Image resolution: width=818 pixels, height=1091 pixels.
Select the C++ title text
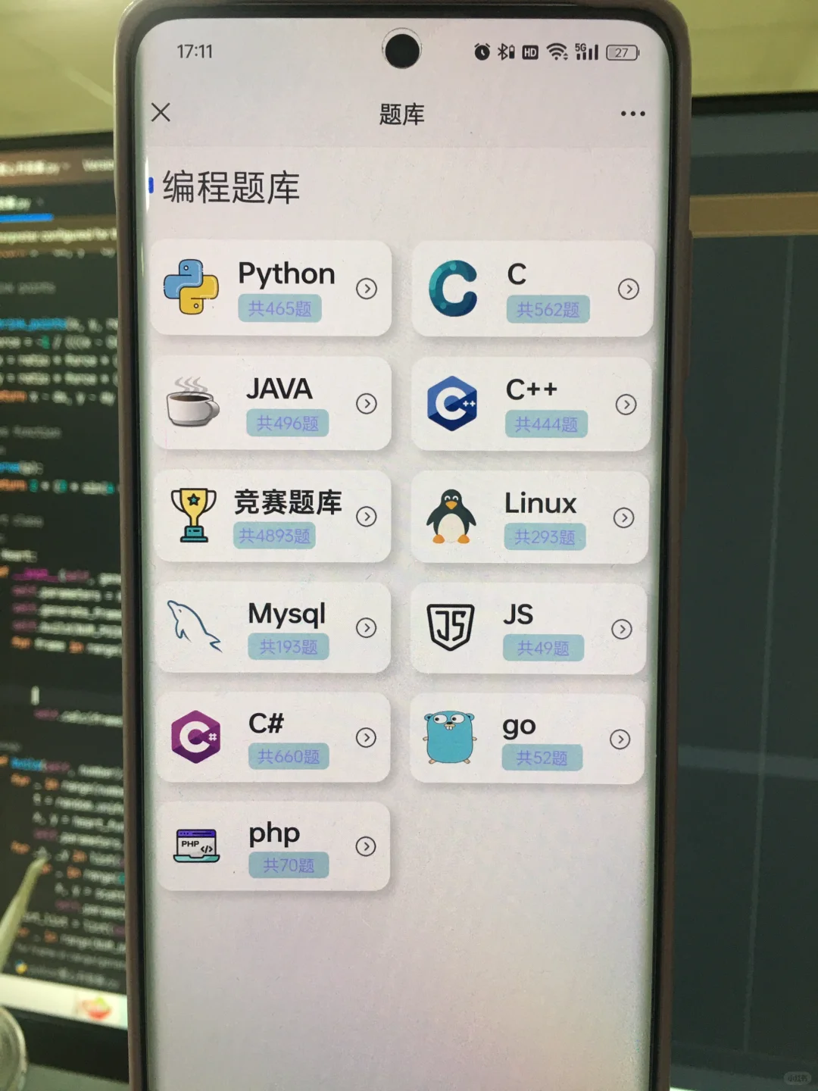pos(532,389)
